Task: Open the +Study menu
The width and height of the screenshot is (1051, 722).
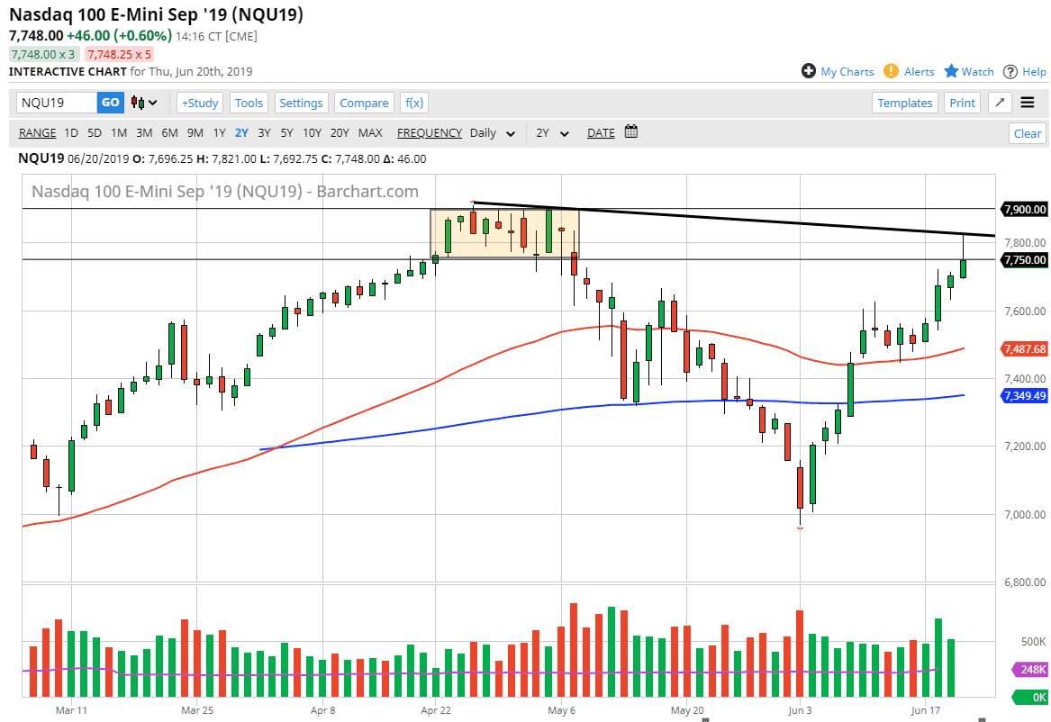Action: pyautogui.click(x=200, y=103)
